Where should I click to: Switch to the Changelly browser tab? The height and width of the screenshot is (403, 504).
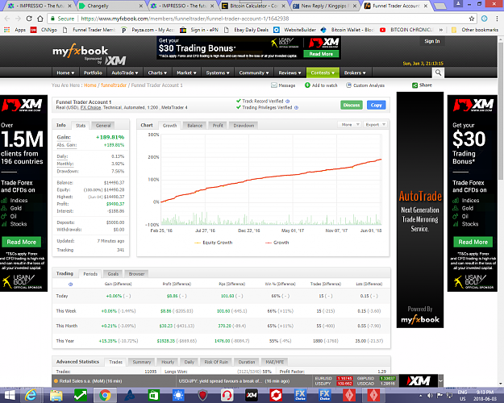click(x=110, y=6)
